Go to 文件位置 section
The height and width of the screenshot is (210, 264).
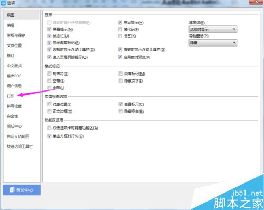click(14, 45)
